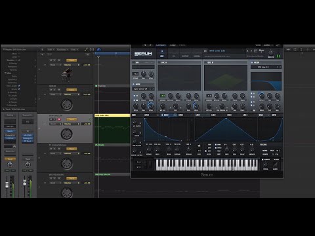The width and height of the screenshot is (315, 236).
Task: Collapse the Region inspector disclosure triangle
Action: click(x=4, y=49)
